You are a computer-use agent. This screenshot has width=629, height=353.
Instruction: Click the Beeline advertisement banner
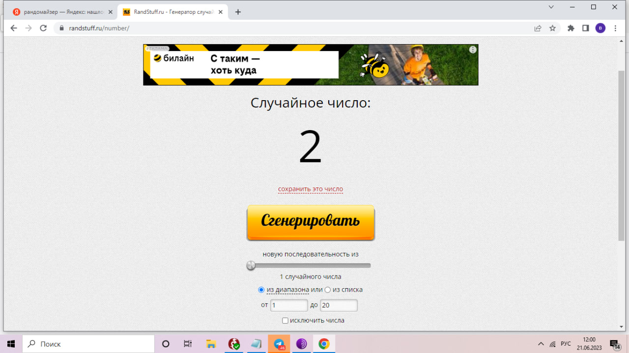point(311,65)
